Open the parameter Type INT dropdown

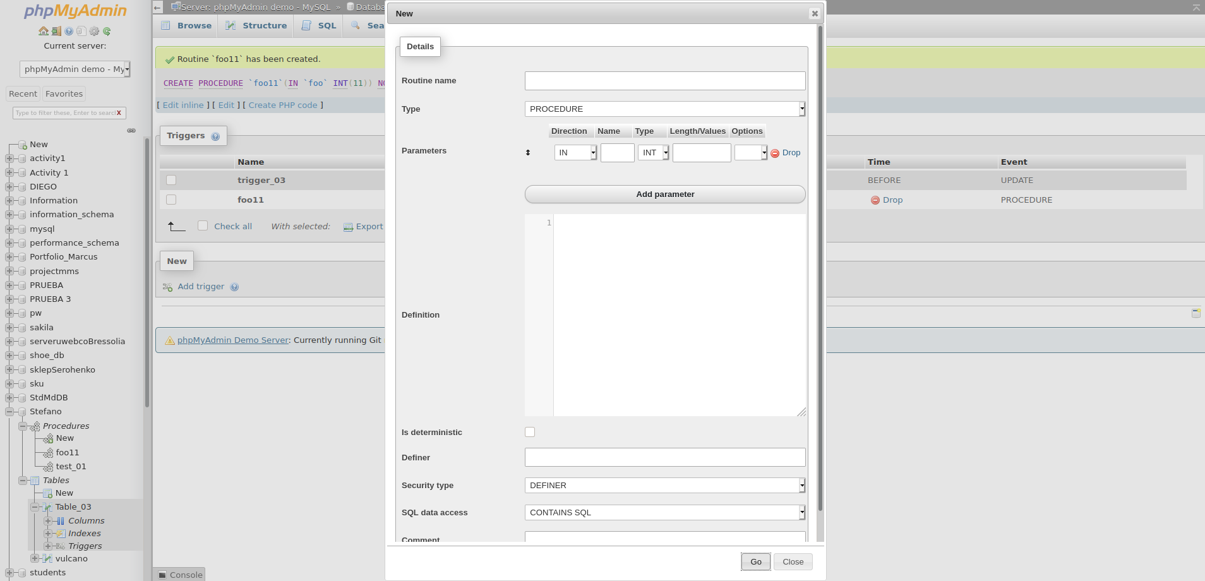click(653, 152)
